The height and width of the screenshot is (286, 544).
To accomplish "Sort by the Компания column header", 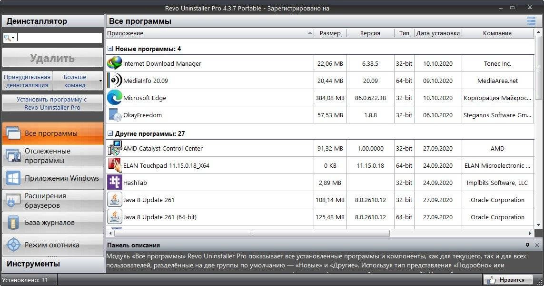I will [497, 33].
